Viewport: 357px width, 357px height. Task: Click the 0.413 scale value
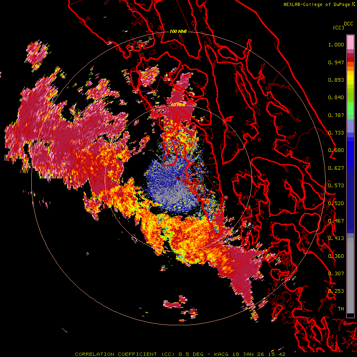pyautogui.click(x=336, y=238)
